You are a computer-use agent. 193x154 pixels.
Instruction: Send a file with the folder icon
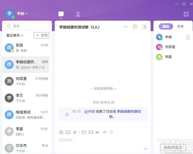[84, 132]
